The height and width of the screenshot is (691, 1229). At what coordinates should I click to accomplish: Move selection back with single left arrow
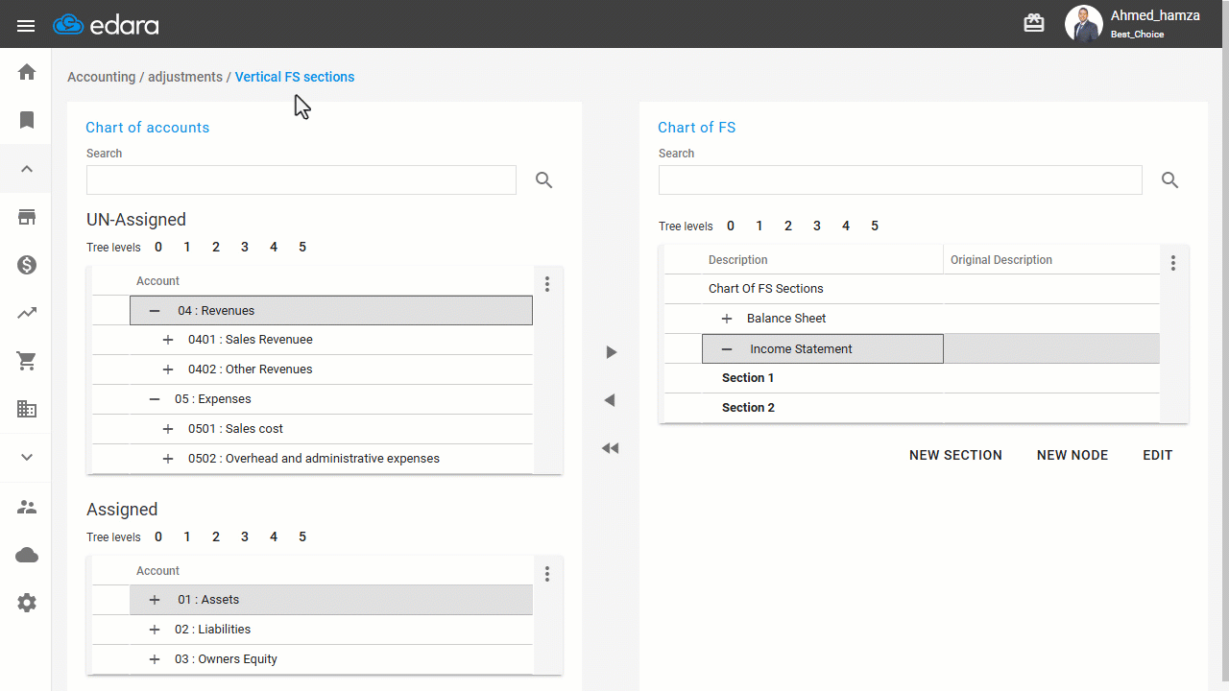tap(610, 400)
